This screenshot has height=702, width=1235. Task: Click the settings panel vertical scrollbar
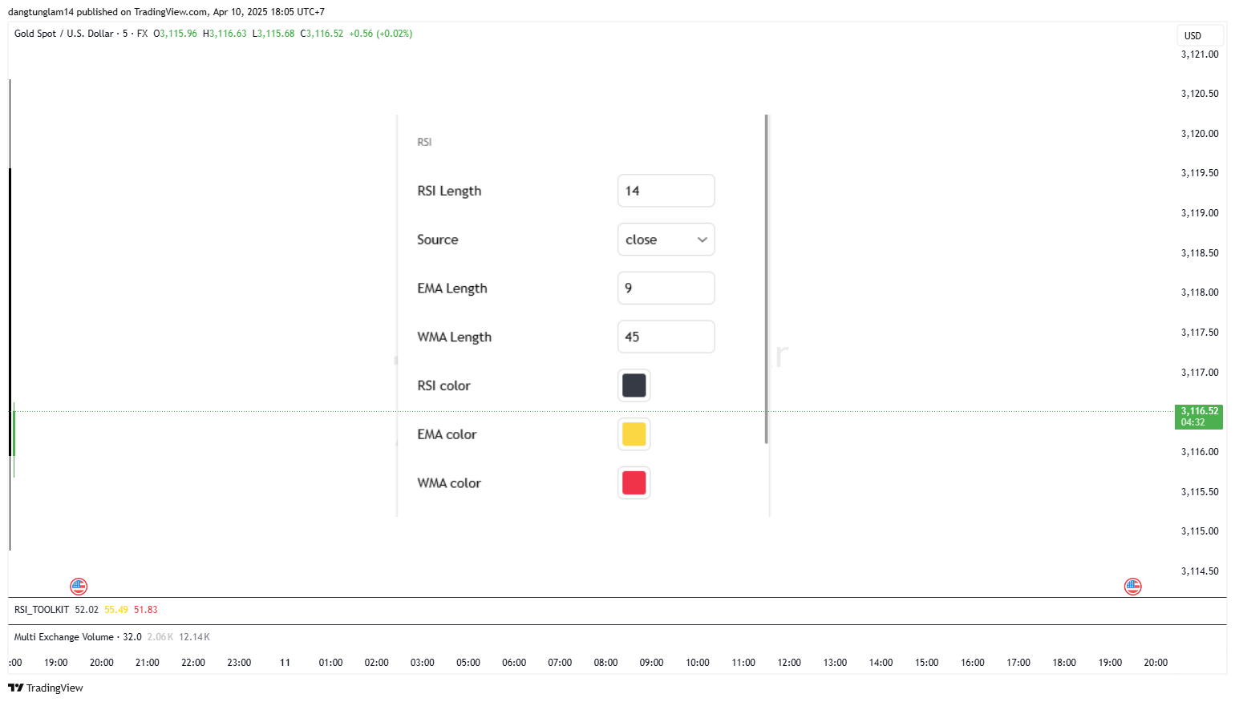(767, 279)
